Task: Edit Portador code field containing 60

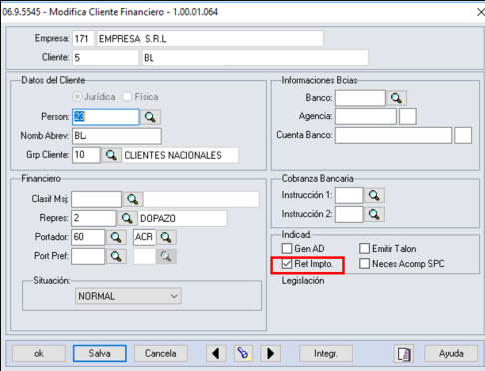Action: [x=88, y=237]
